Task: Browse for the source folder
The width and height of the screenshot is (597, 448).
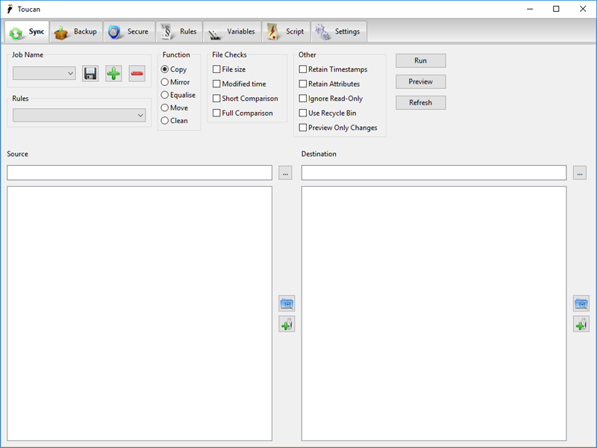Action: click(x=286, y=173)
